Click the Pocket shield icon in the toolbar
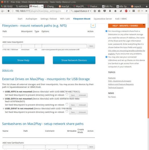This screenshot has width=149, height=150. (x=104, y=11)
